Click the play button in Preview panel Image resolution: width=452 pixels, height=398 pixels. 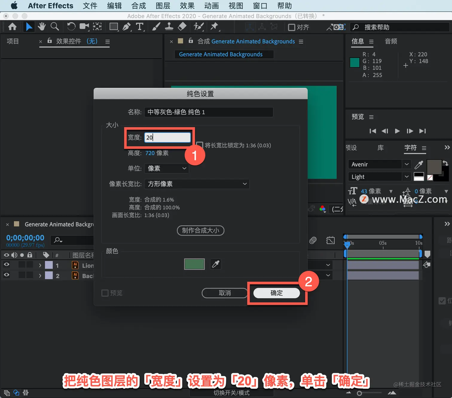tap(397, 131)
